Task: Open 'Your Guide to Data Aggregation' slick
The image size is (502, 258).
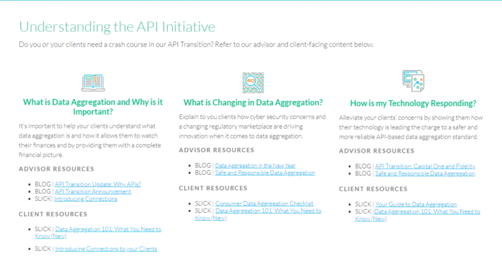Action: point(416,204)
